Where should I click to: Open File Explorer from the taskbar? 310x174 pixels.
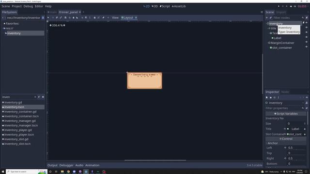[62, 172]
